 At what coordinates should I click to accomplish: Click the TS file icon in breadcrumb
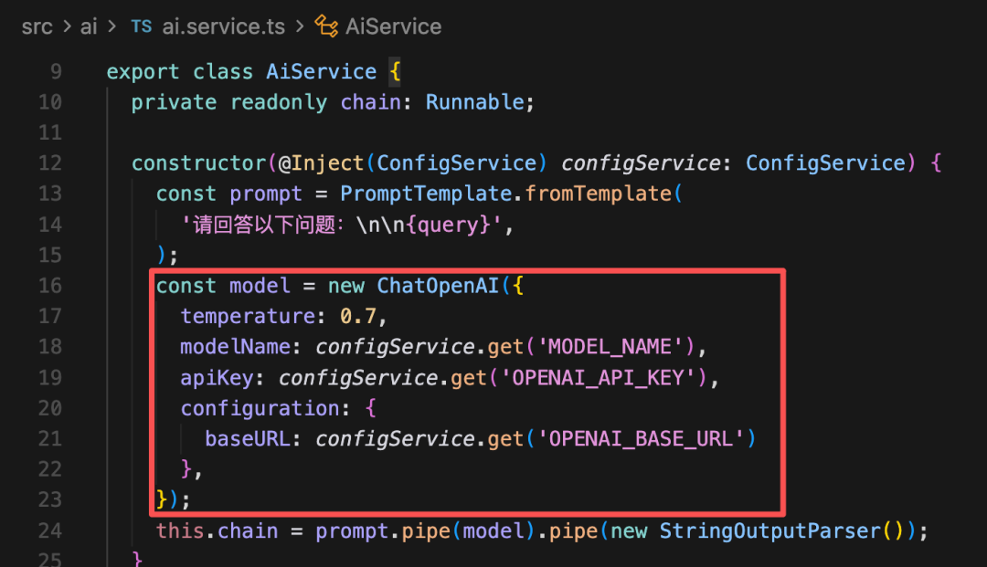pyautogui.click(x=141, y=26)
